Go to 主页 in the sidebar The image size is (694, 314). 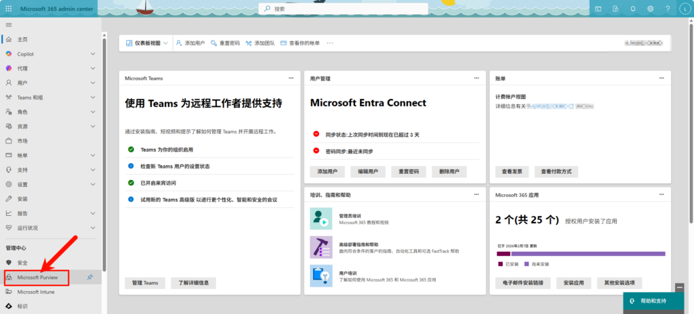pos(22,39)
